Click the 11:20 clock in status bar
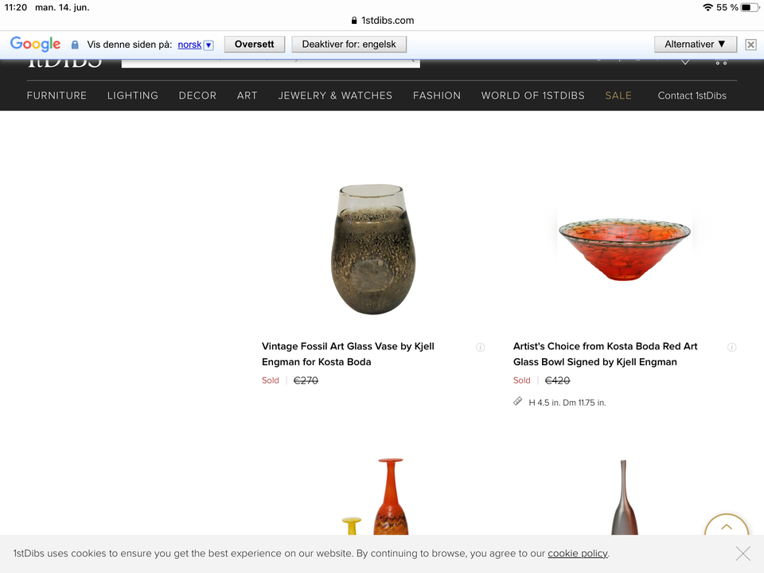 click(x=16, y=7)
